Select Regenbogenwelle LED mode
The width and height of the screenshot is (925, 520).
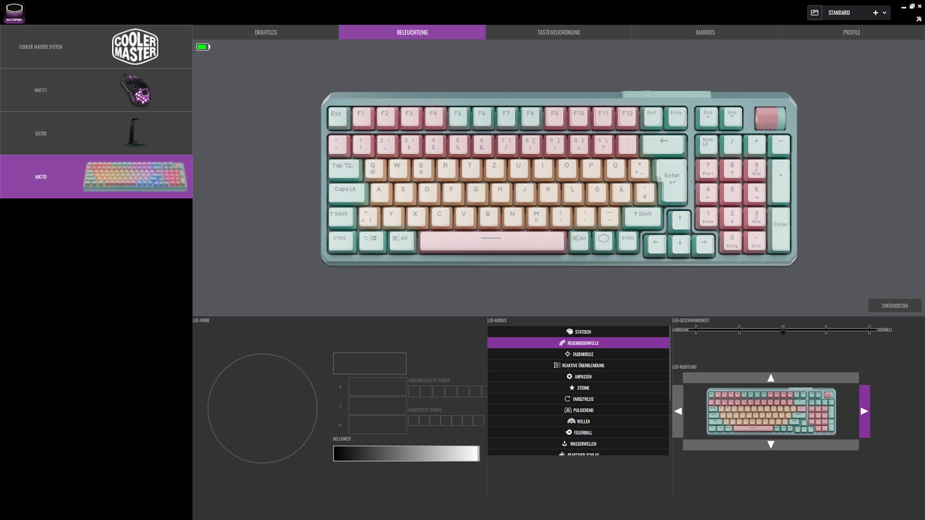click(x=578, y=343)
